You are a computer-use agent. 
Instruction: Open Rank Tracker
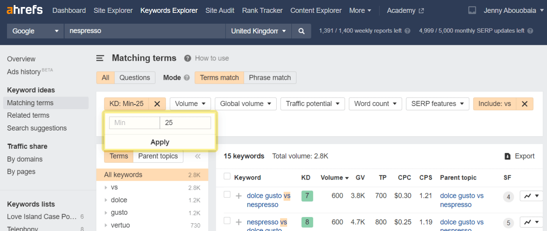click(262, 11)
